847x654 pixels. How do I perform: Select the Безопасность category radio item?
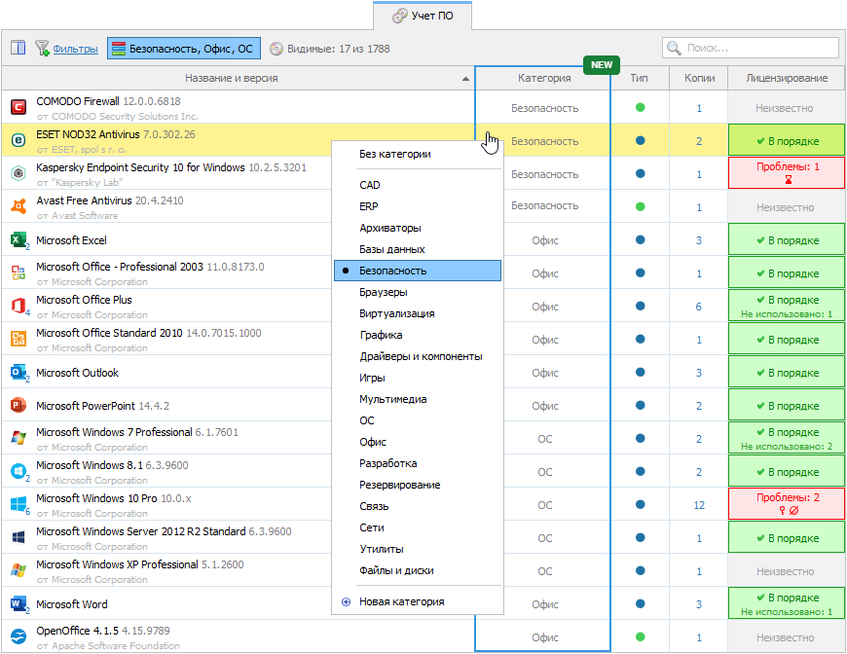tap(418, 271)
